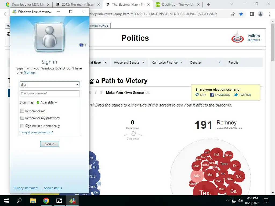Expand the Campaign Finance dropdown arrow
275x206 pixels.
182,62
